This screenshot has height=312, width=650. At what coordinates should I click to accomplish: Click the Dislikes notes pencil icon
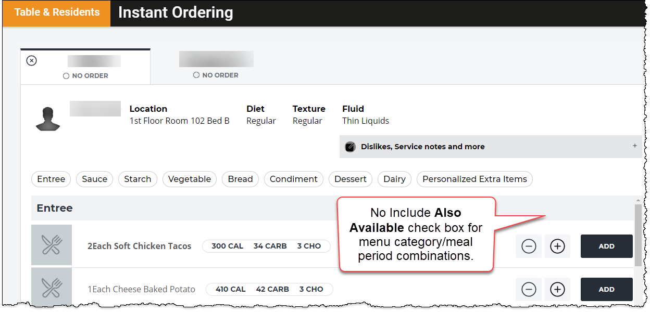(350, 147)
